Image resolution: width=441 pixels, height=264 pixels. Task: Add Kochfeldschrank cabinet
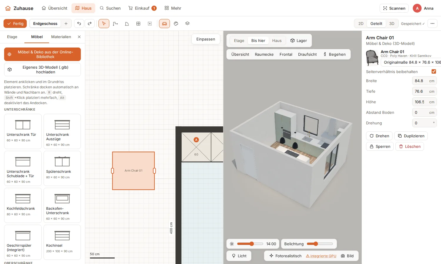[x=23, y=205]
